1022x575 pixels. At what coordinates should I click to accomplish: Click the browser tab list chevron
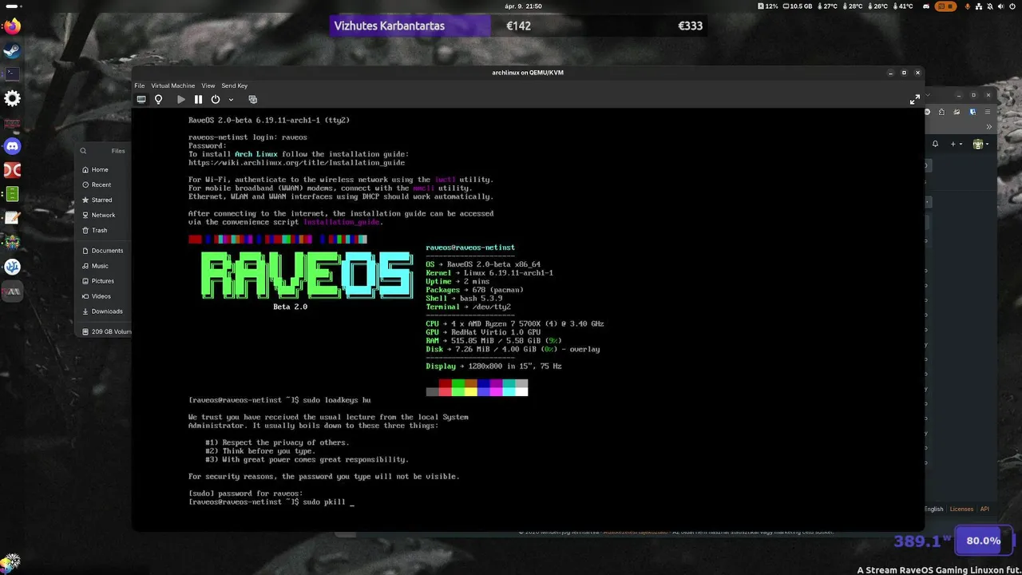pyautogui.click(x=928, y=95)
